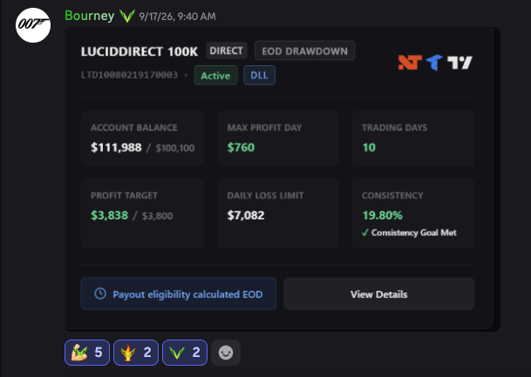Click the Consistency Goal Met text
This screenshot has height=377, width=531.
[414, 232]
